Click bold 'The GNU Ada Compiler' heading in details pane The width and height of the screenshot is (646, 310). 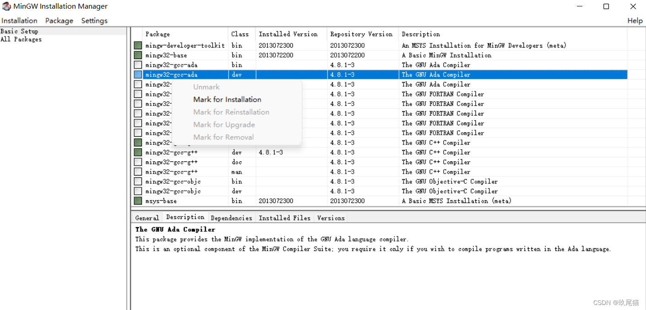[x=175, y=230]
